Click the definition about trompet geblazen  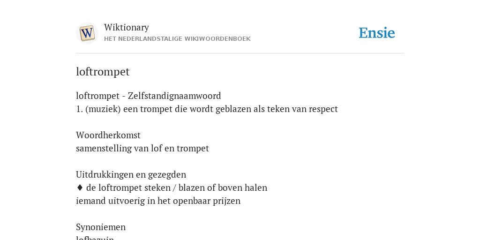[207, 109]
